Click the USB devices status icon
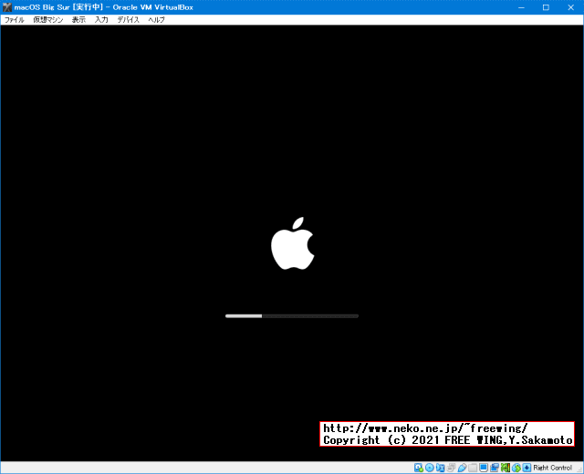Screen dimensions: 584x474 [462, 468]
